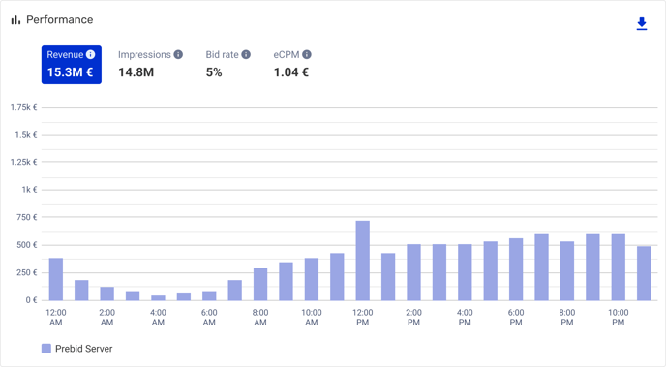This screenshot has width=666, height=367.
Task: Select the 12:00 AM revenue bar
Action: (x=56, y=279)
